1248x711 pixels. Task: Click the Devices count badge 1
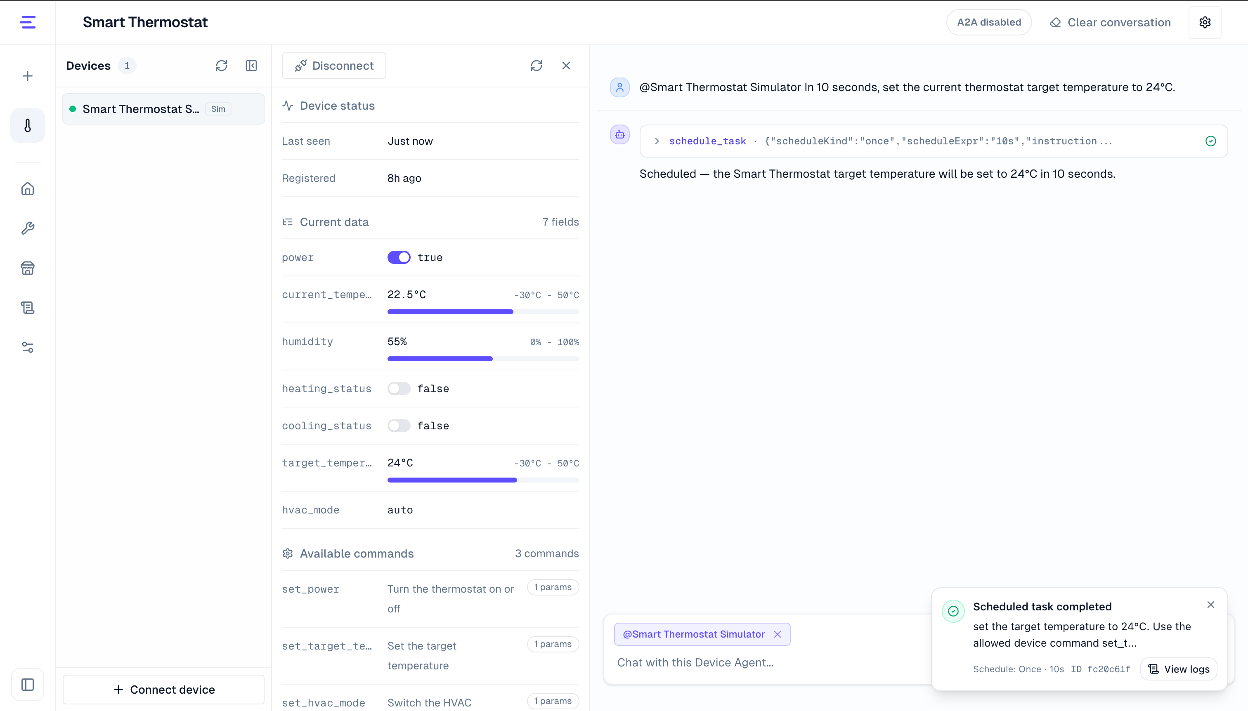point(127,66)
